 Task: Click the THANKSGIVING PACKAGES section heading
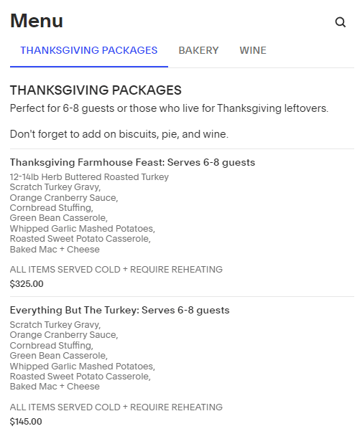point(96,90)
